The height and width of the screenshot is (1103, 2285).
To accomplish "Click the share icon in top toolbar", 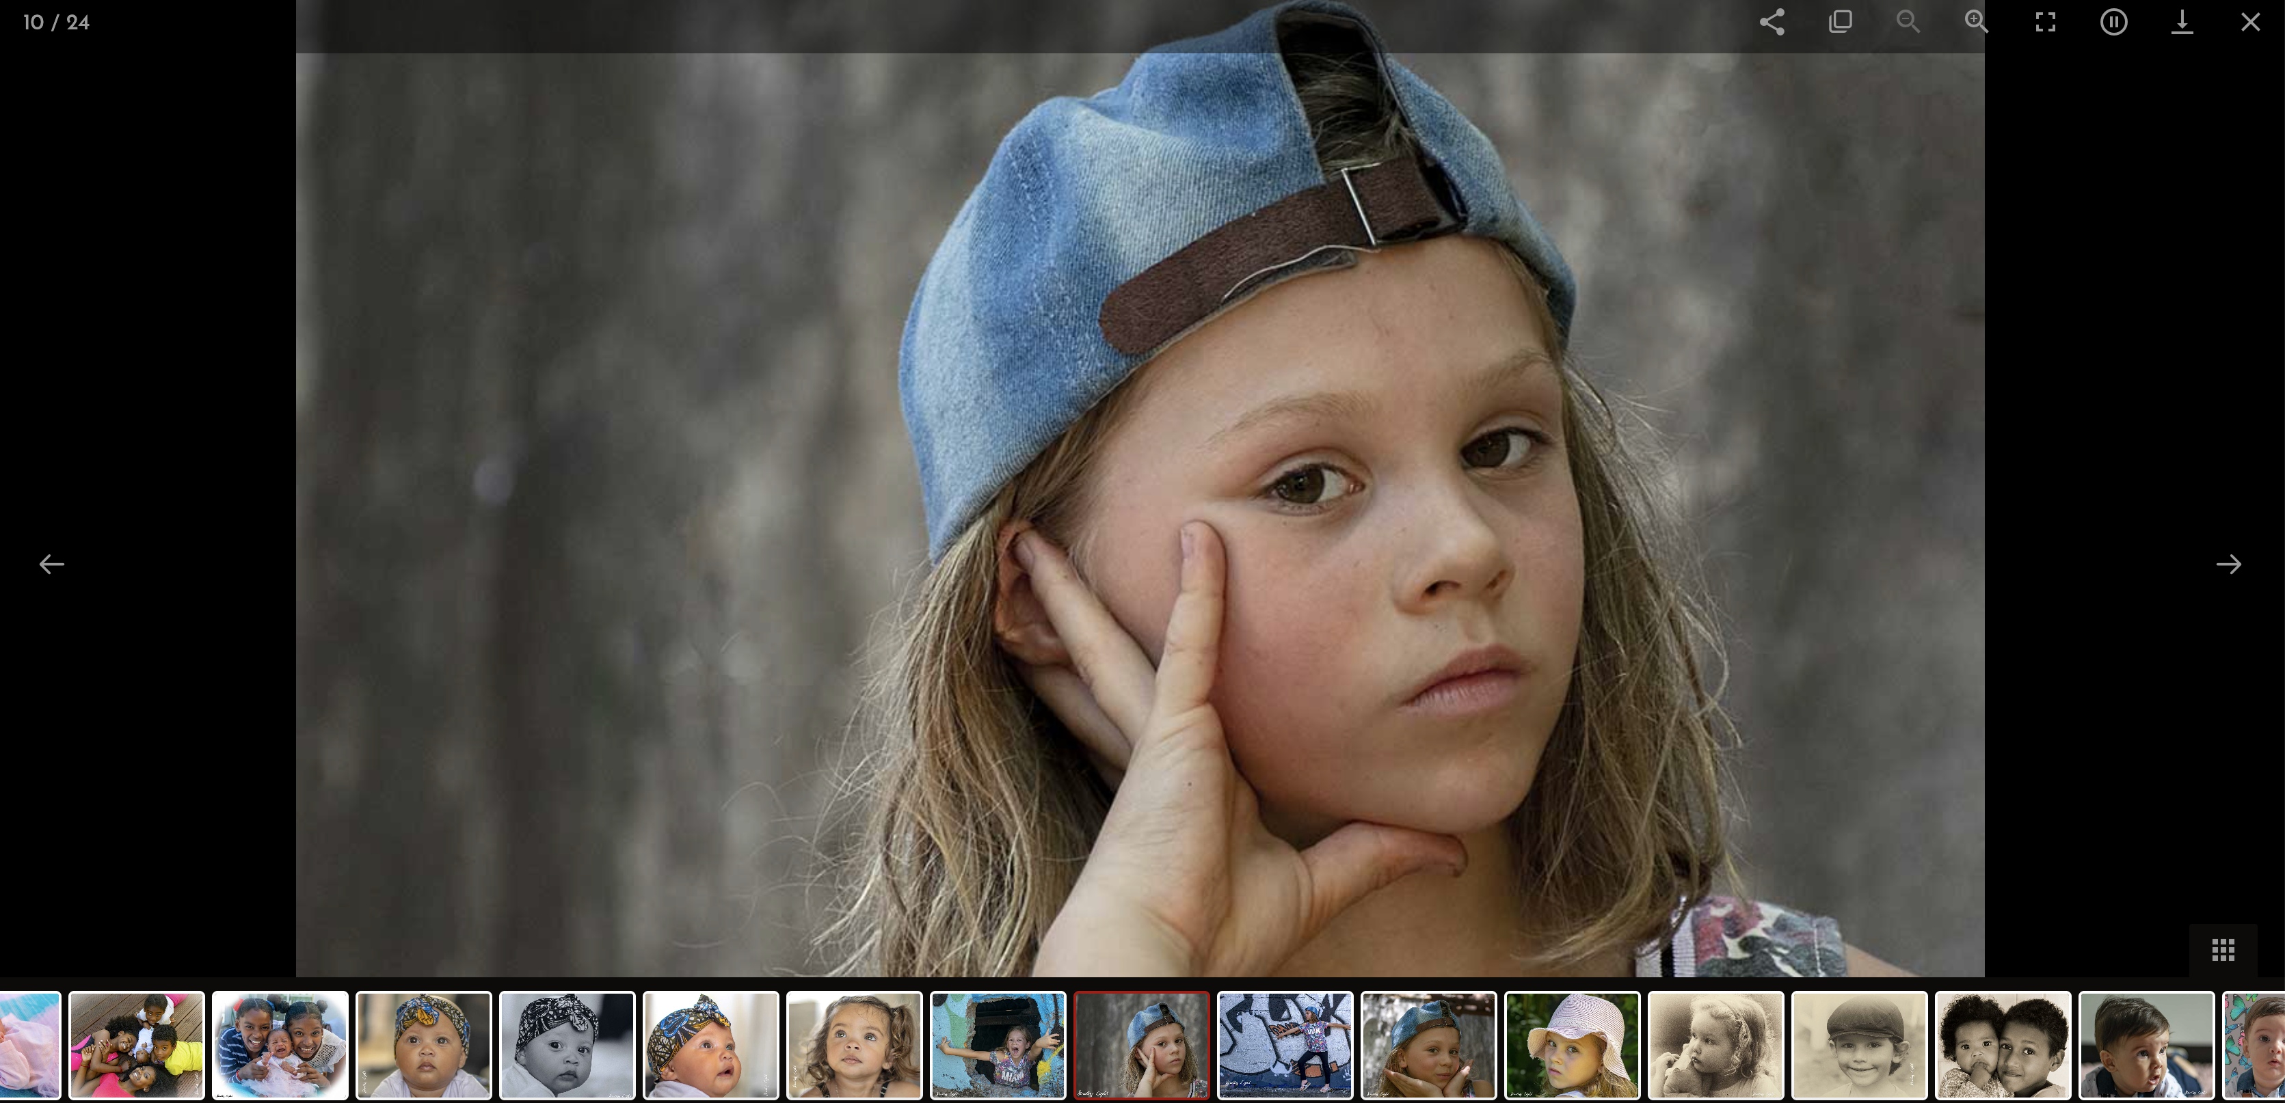I will 1772,22.
